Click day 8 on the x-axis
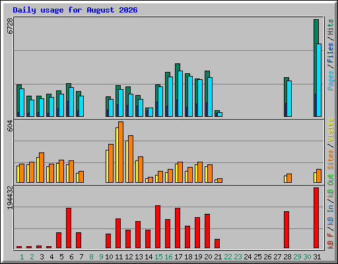 [x=91, y=257]
